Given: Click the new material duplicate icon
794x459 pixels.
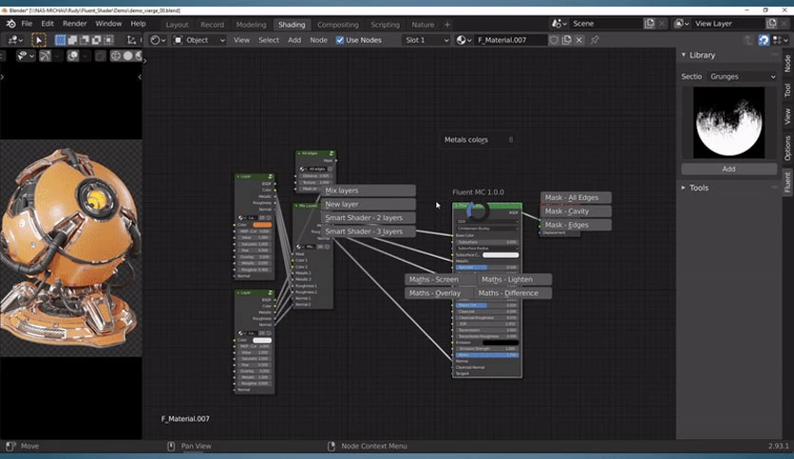Looking at the screenshot, I should 567,40.
